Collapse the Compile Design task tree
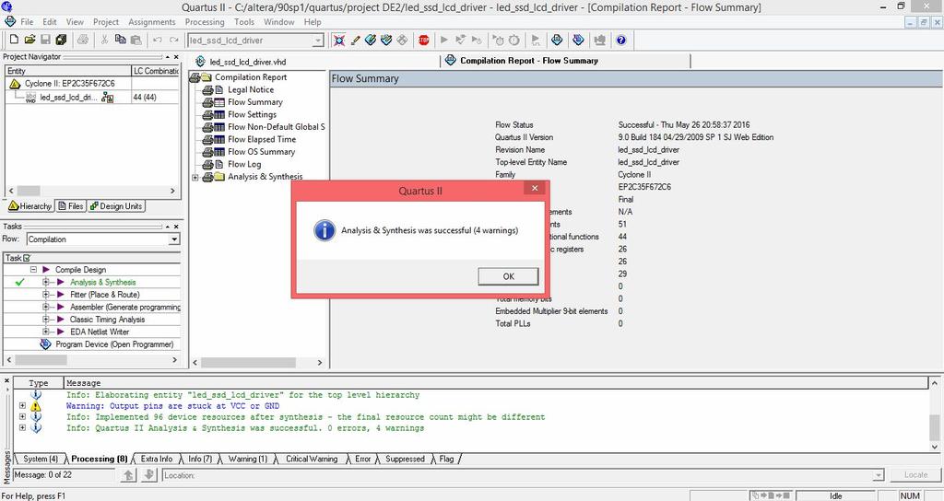This screenshot has height=501, width=944. coord(34,270)
